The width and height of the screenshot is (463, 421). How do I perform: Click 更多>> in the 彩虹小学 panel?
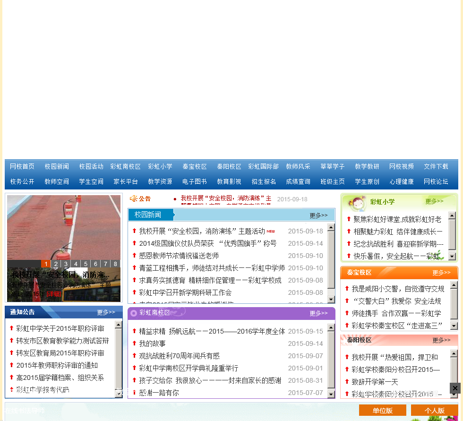coord(434,201)
